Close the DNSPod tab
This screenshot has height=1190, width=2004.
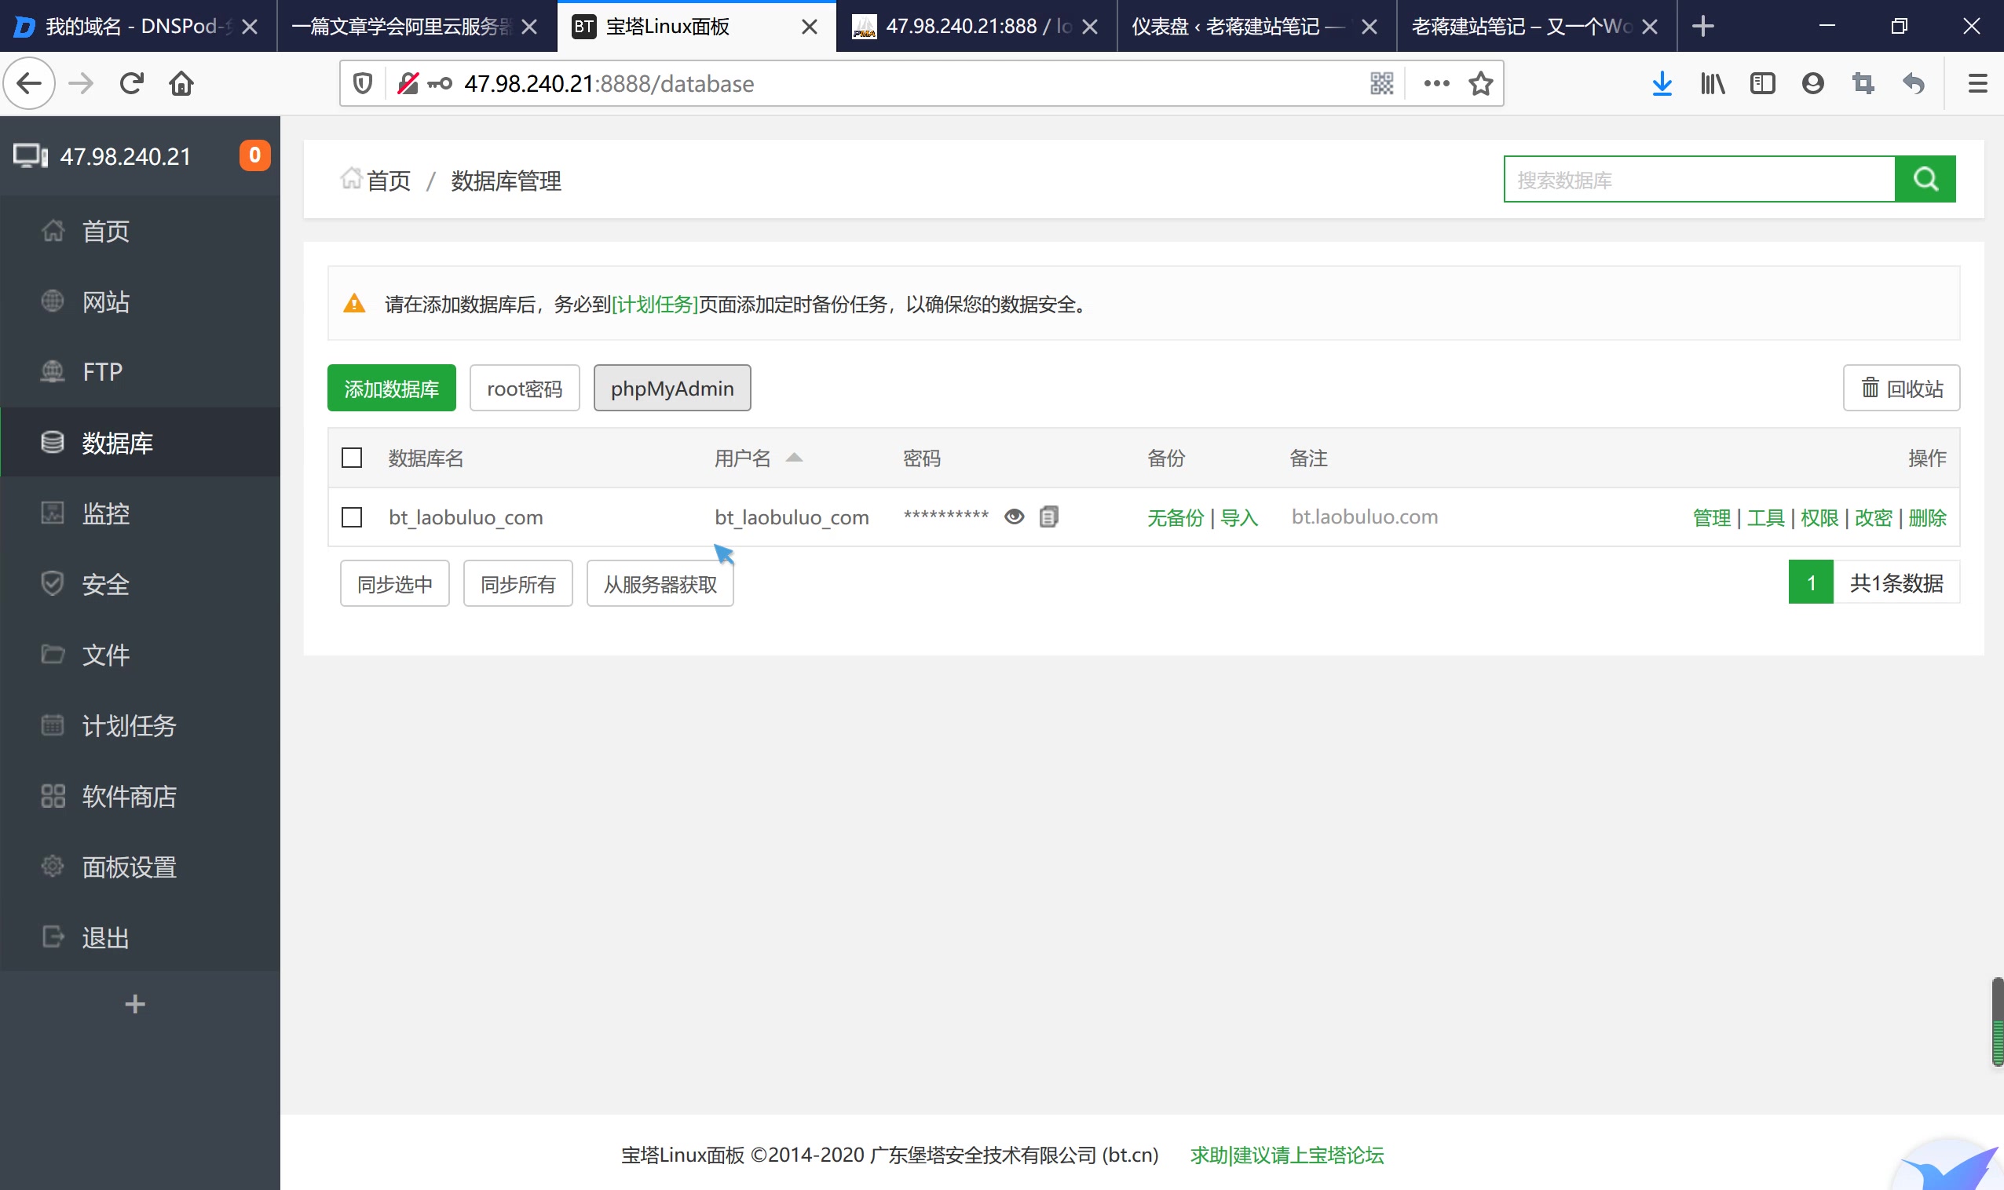(250, 27)
